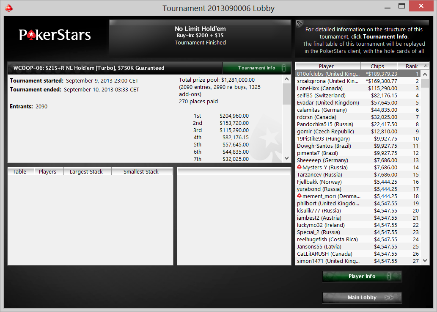Select player seifi35 (Switzerland) row
The image size is (437, 312).
(358, 95)
